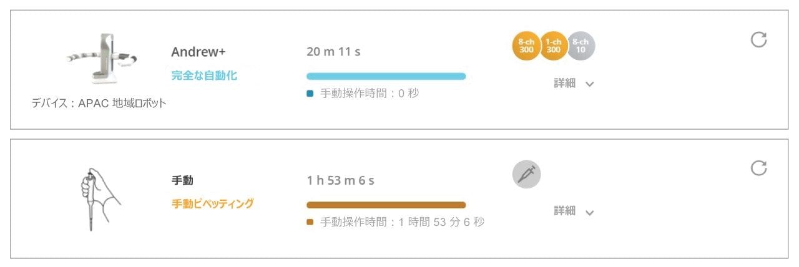Screen dimensions: 799x267
Task: Click the blue Andrew+ progress bar
Action: [386, 76]
